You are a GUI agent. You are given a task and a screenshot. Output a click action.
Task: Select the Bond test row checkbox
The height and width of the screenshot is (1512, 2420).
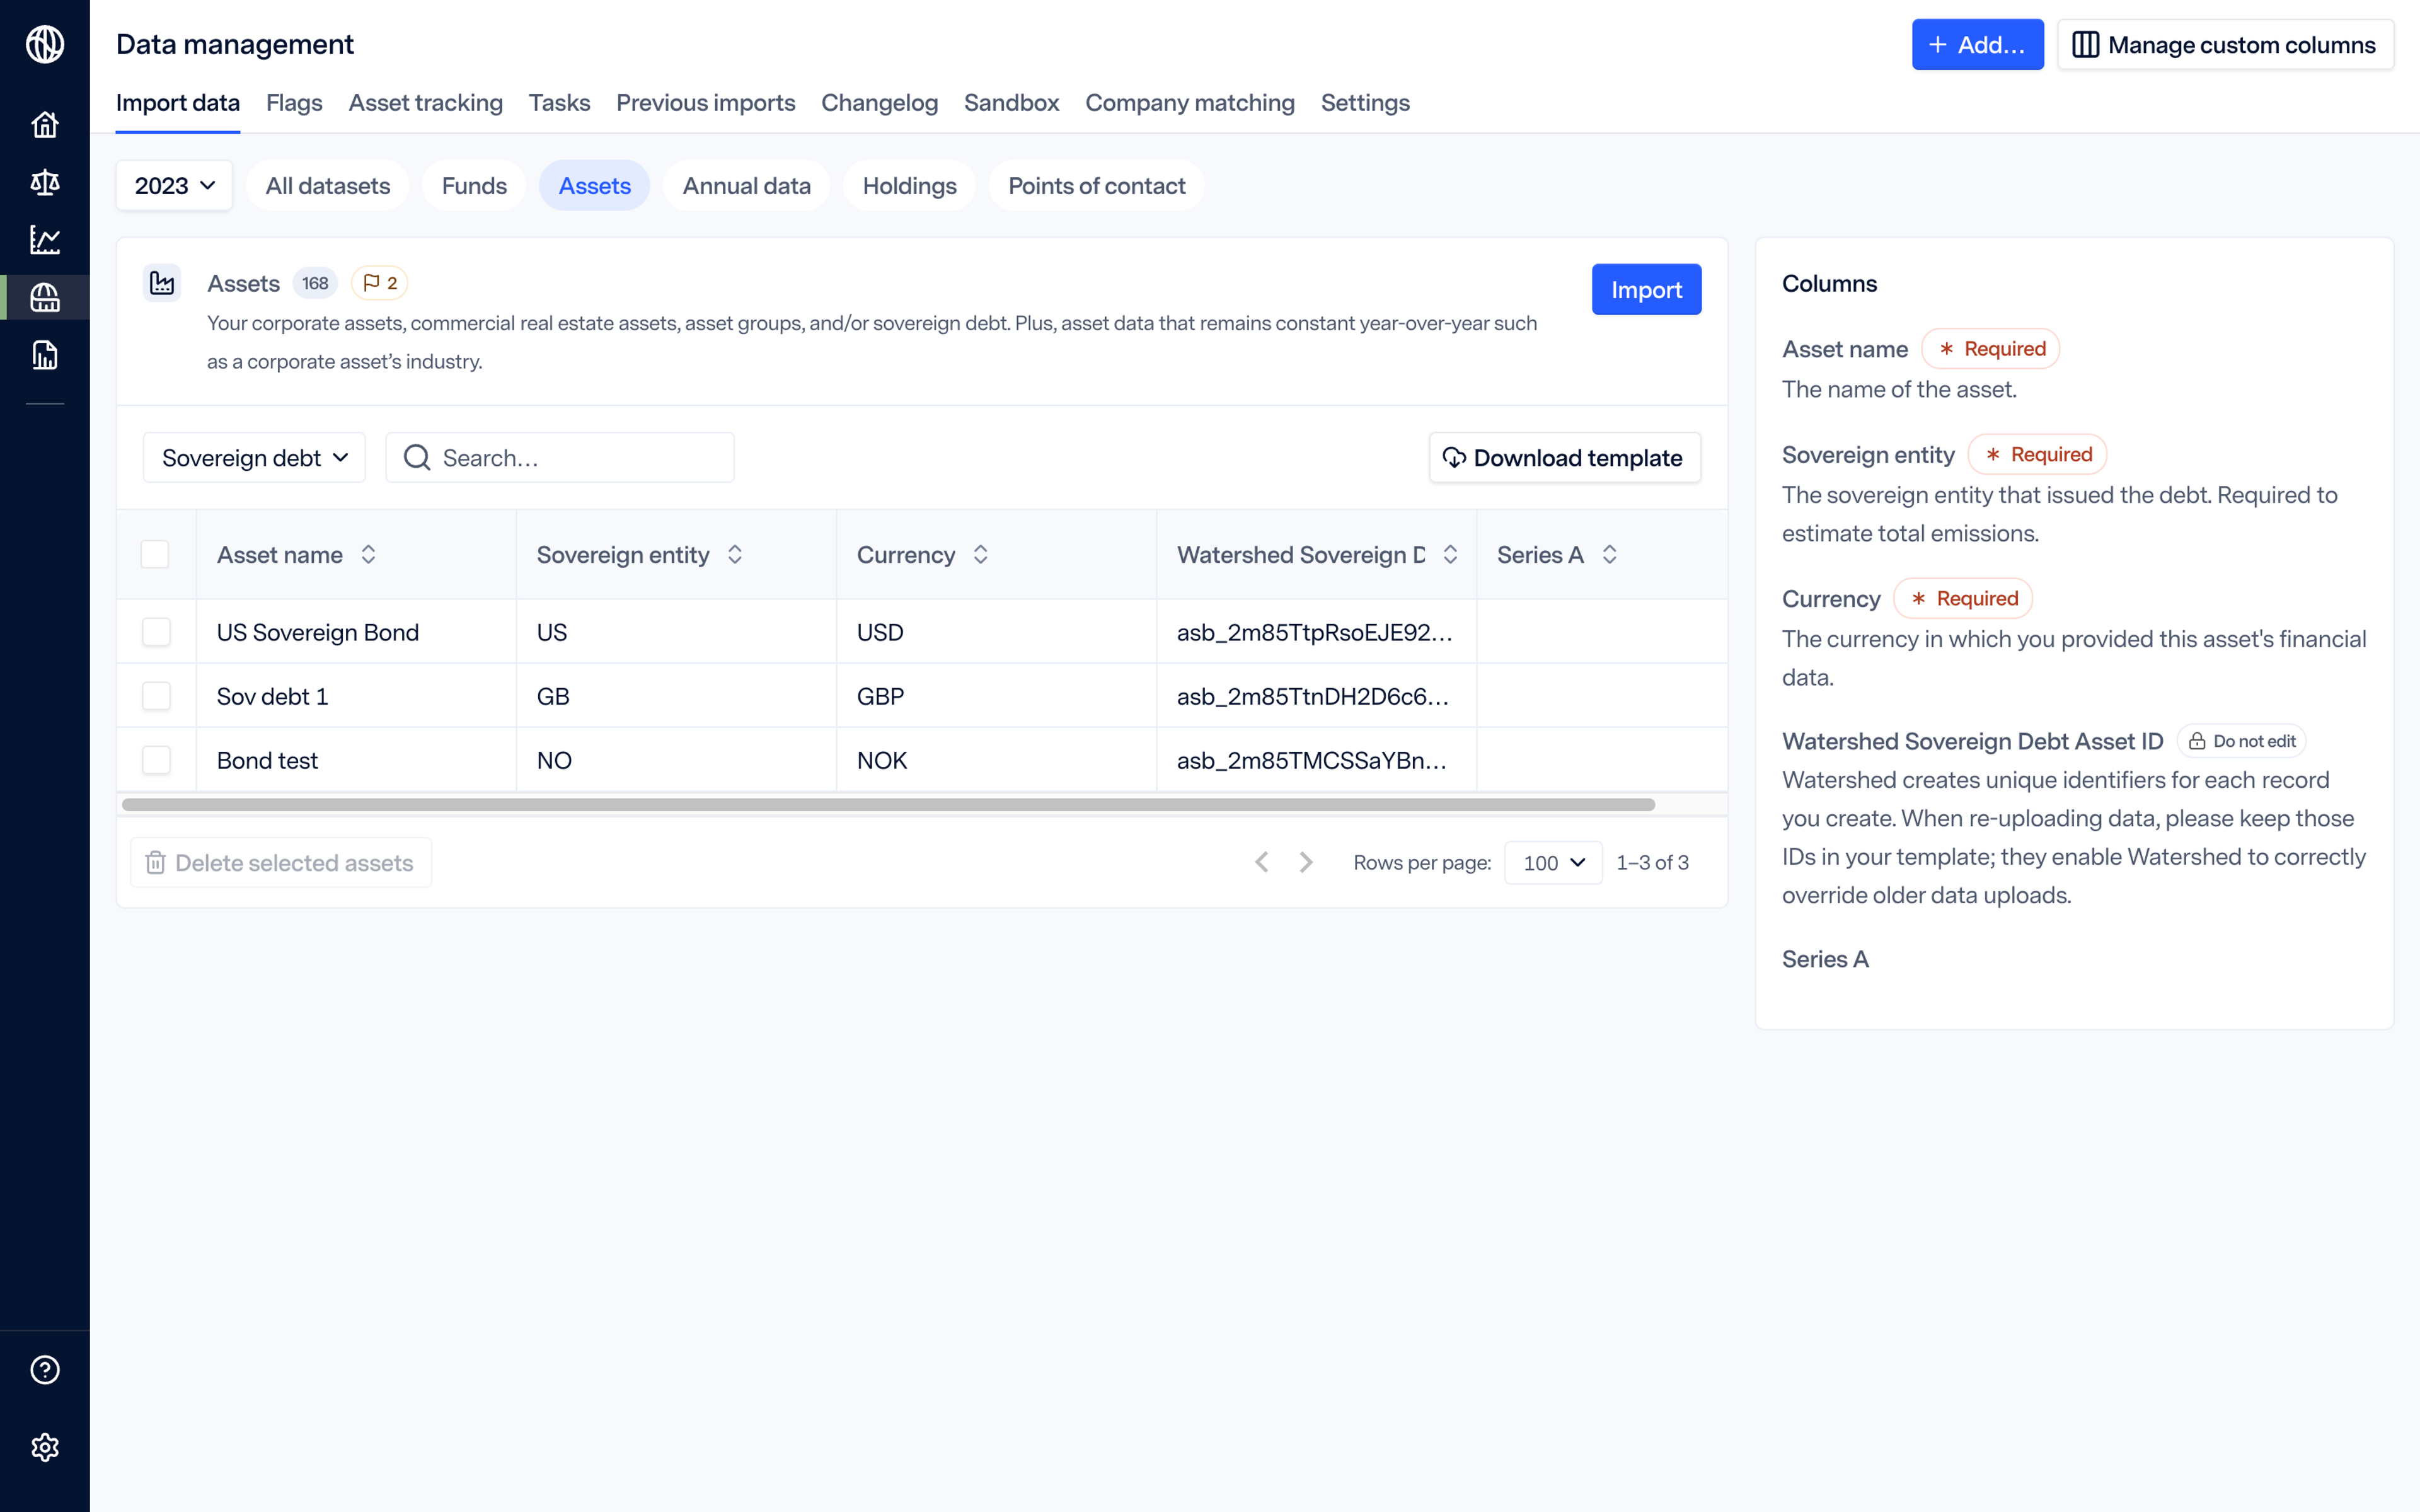point(156,760)
